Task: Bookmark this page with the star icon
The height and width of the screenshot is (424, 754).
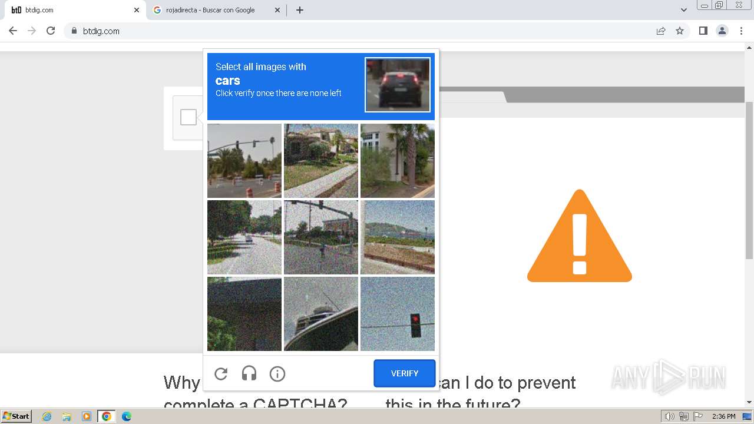Action: pyautogui.click(x=680, y=31)
